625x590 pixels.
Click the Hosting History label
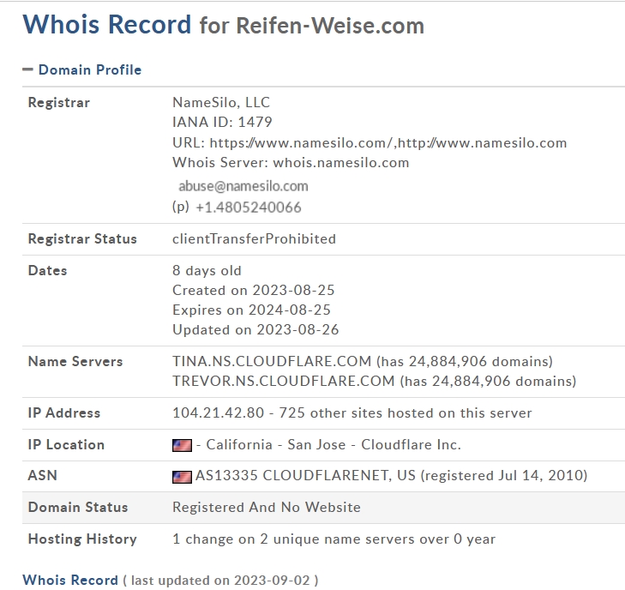tap(82, 539)
